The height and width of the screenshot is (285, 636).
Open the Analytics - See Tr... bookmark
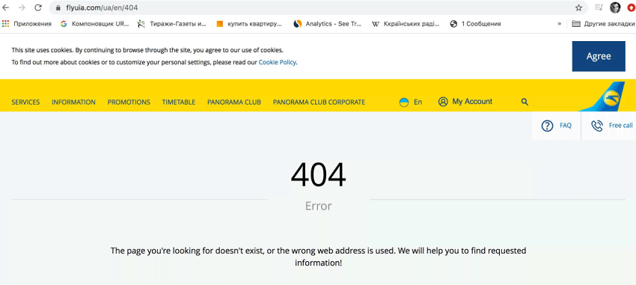click(327, 24)
